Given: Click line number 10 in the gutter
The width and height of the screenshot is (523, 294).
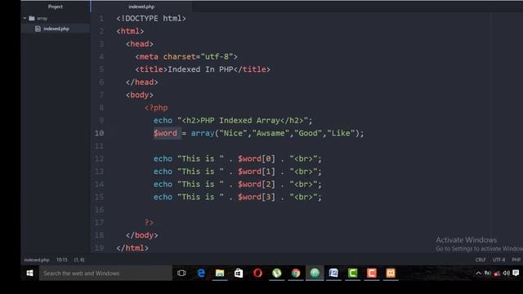Looking at the screenshot, I should 99,133.
